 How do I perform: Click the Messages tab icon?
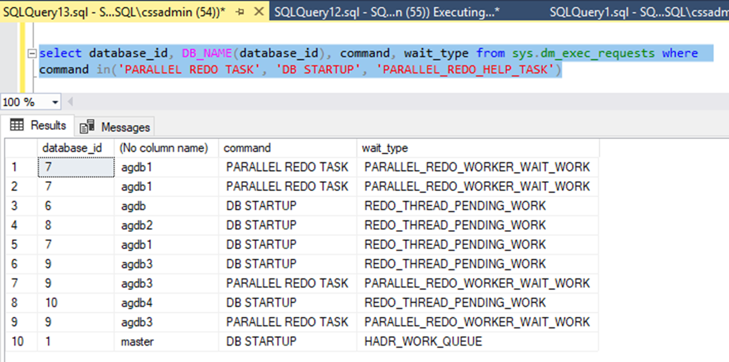pos(88,126)
